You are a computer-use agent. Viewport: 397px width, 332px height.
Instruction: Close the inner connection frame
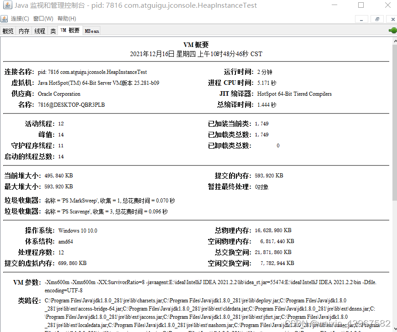392,19
